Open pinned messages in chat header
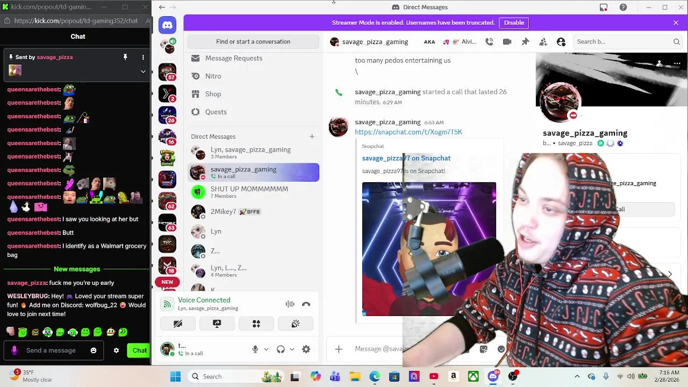 click(x=525, y=42)
